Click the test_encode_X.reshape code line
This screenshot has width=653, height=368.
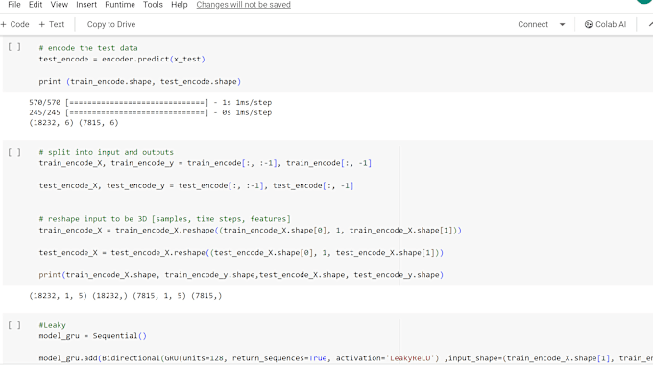tap(241, 252)
